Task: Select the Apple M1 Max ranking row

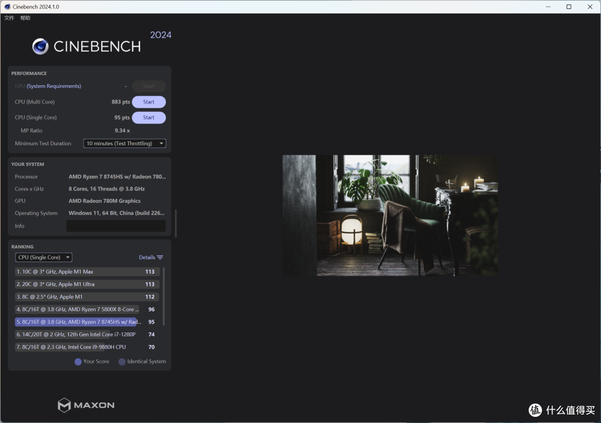Action: [x=87, y=272]
